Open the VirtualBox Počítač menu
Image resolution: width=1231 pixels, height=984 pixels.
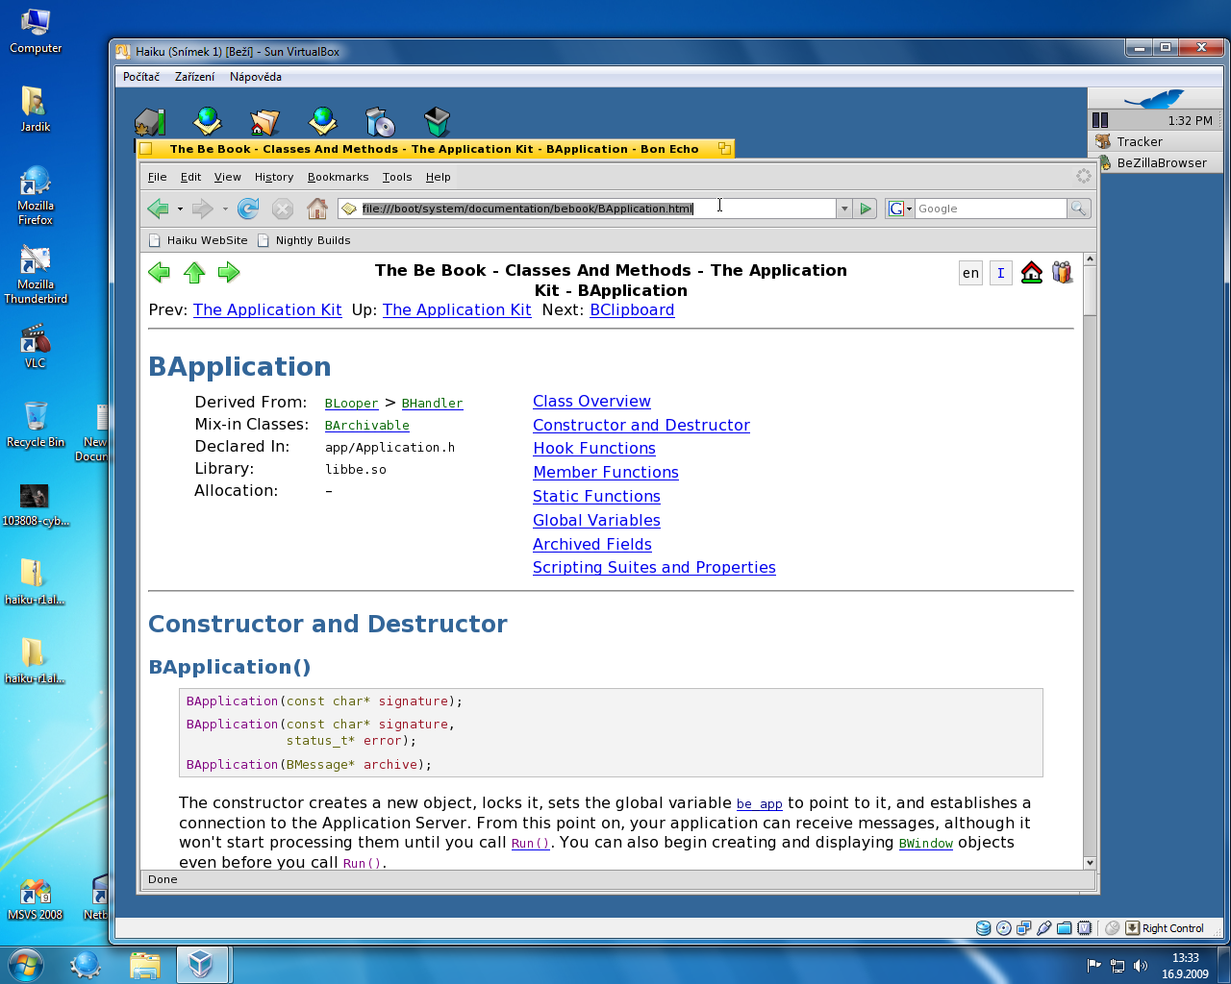141,77
